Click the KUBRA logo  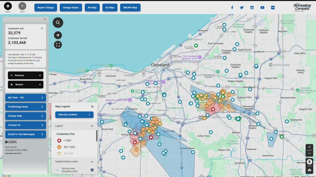tap(11, 142)
